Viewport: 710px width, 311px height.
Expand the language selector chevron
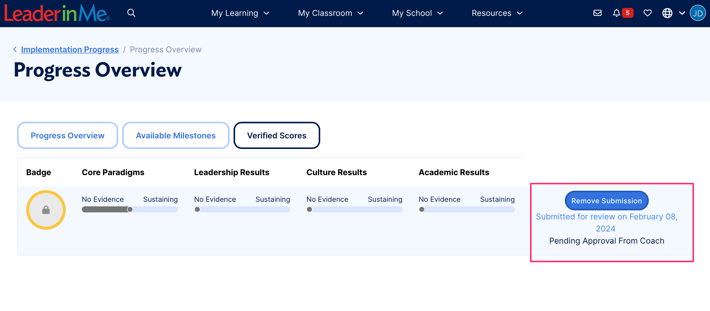point(682,13)
